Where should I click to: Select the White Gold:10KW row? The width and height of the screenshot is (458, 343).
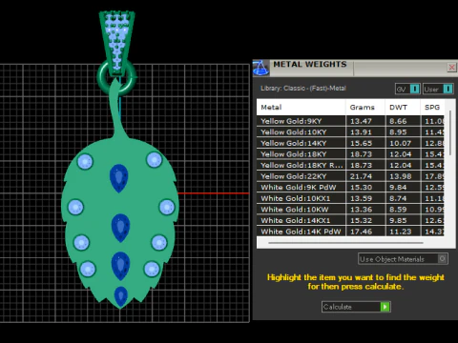[x=350, y=210]
